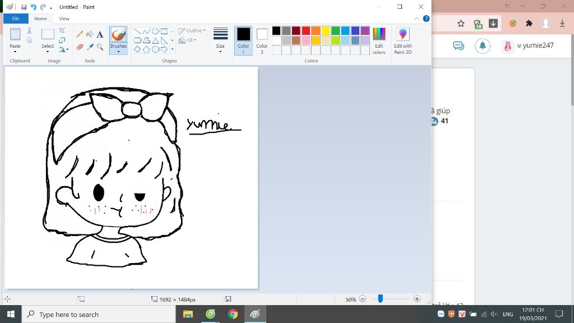Viewport: 574px width, 323px height.
Task: Expand the Shapes gallery more arrow
Action: click(x=173, y=49)
